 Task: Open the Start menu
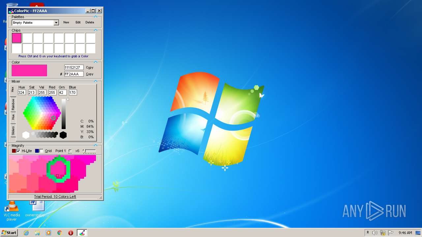9,233
